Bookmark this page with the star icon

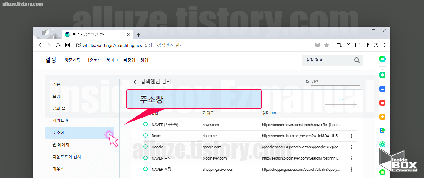tap(327, 45)
